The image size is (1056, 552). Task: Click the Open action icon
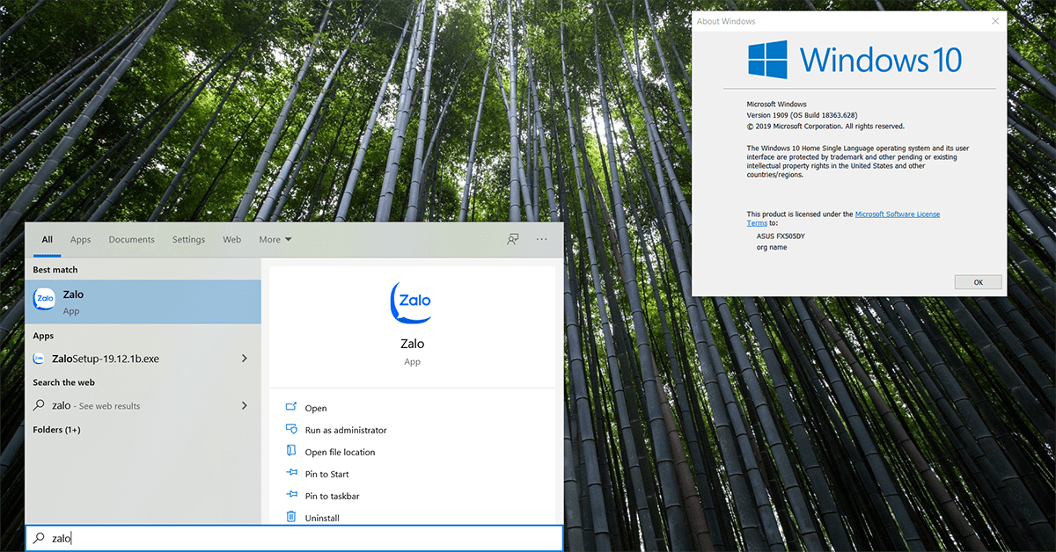point(291,407)
